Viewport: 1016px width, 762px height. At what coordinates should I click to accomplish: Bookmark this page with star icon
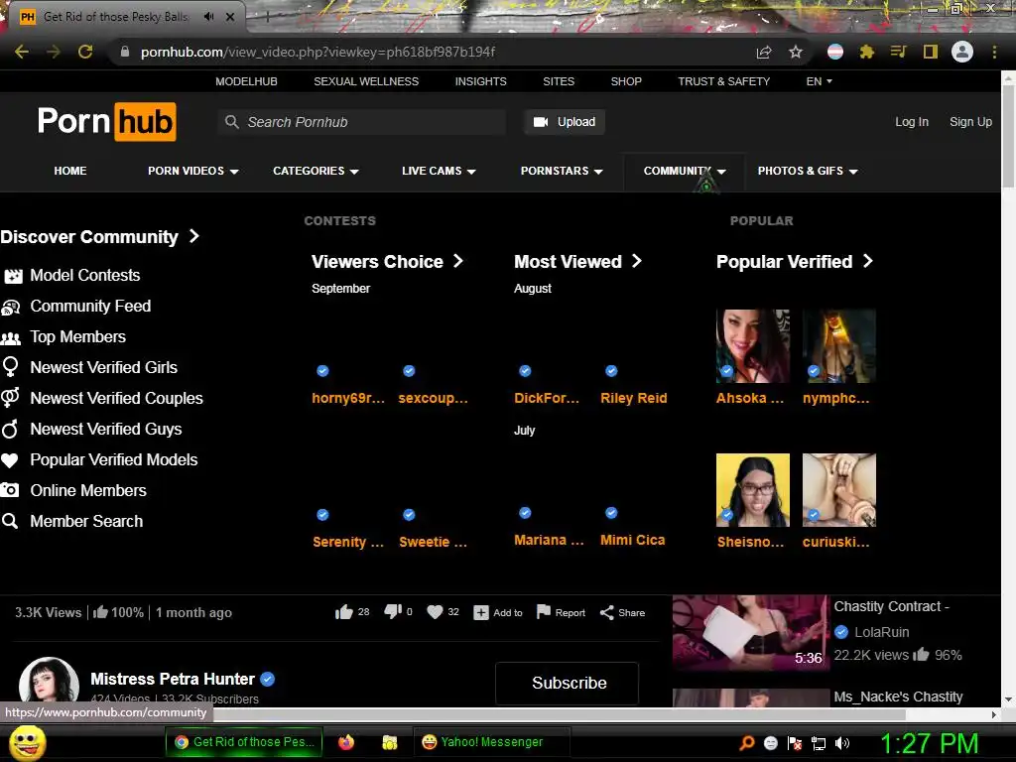pos(796,52)
